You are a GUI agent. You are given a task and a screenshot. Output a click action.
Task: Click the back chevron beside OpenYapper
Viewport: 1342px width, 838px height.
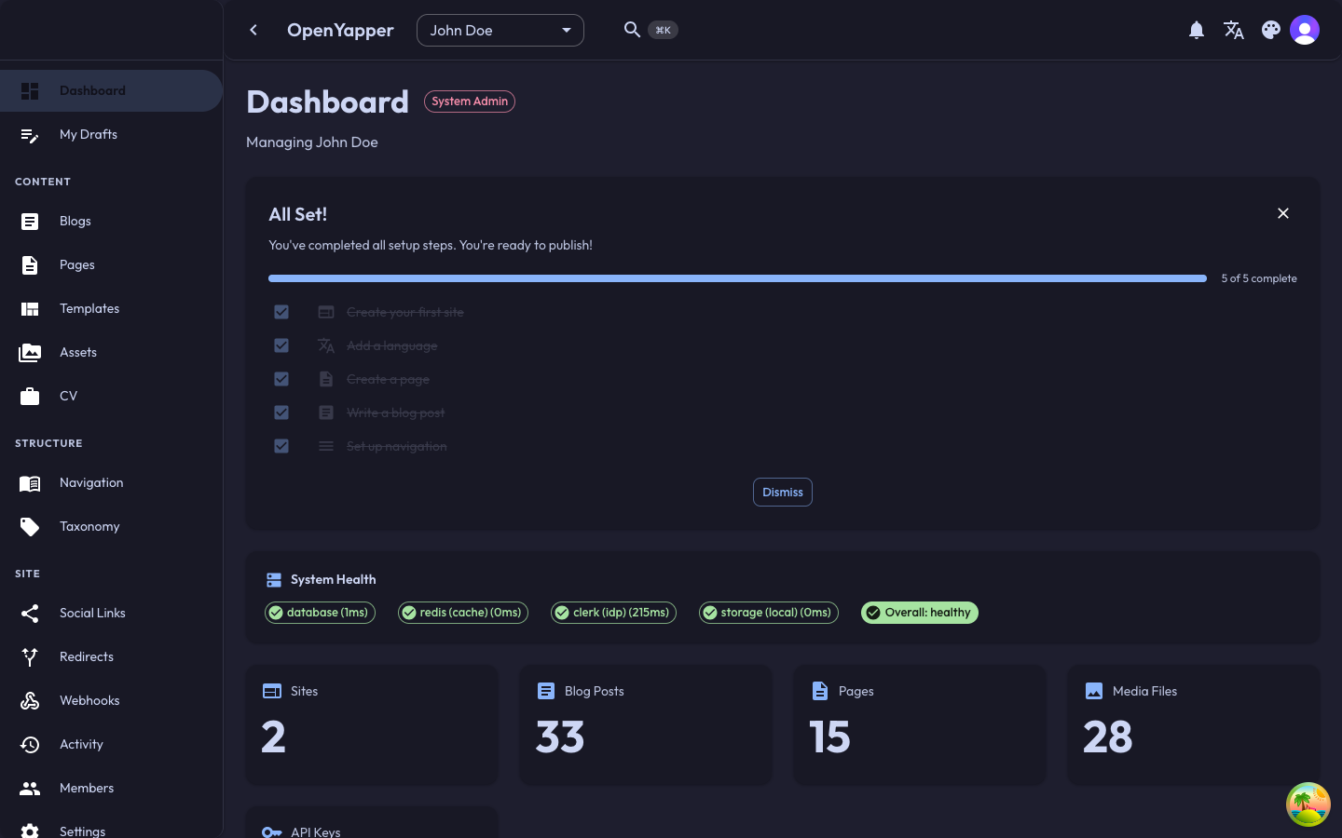point(253,30)
